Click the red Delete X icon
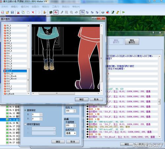The image size is (165, 149). pos(33,12)
